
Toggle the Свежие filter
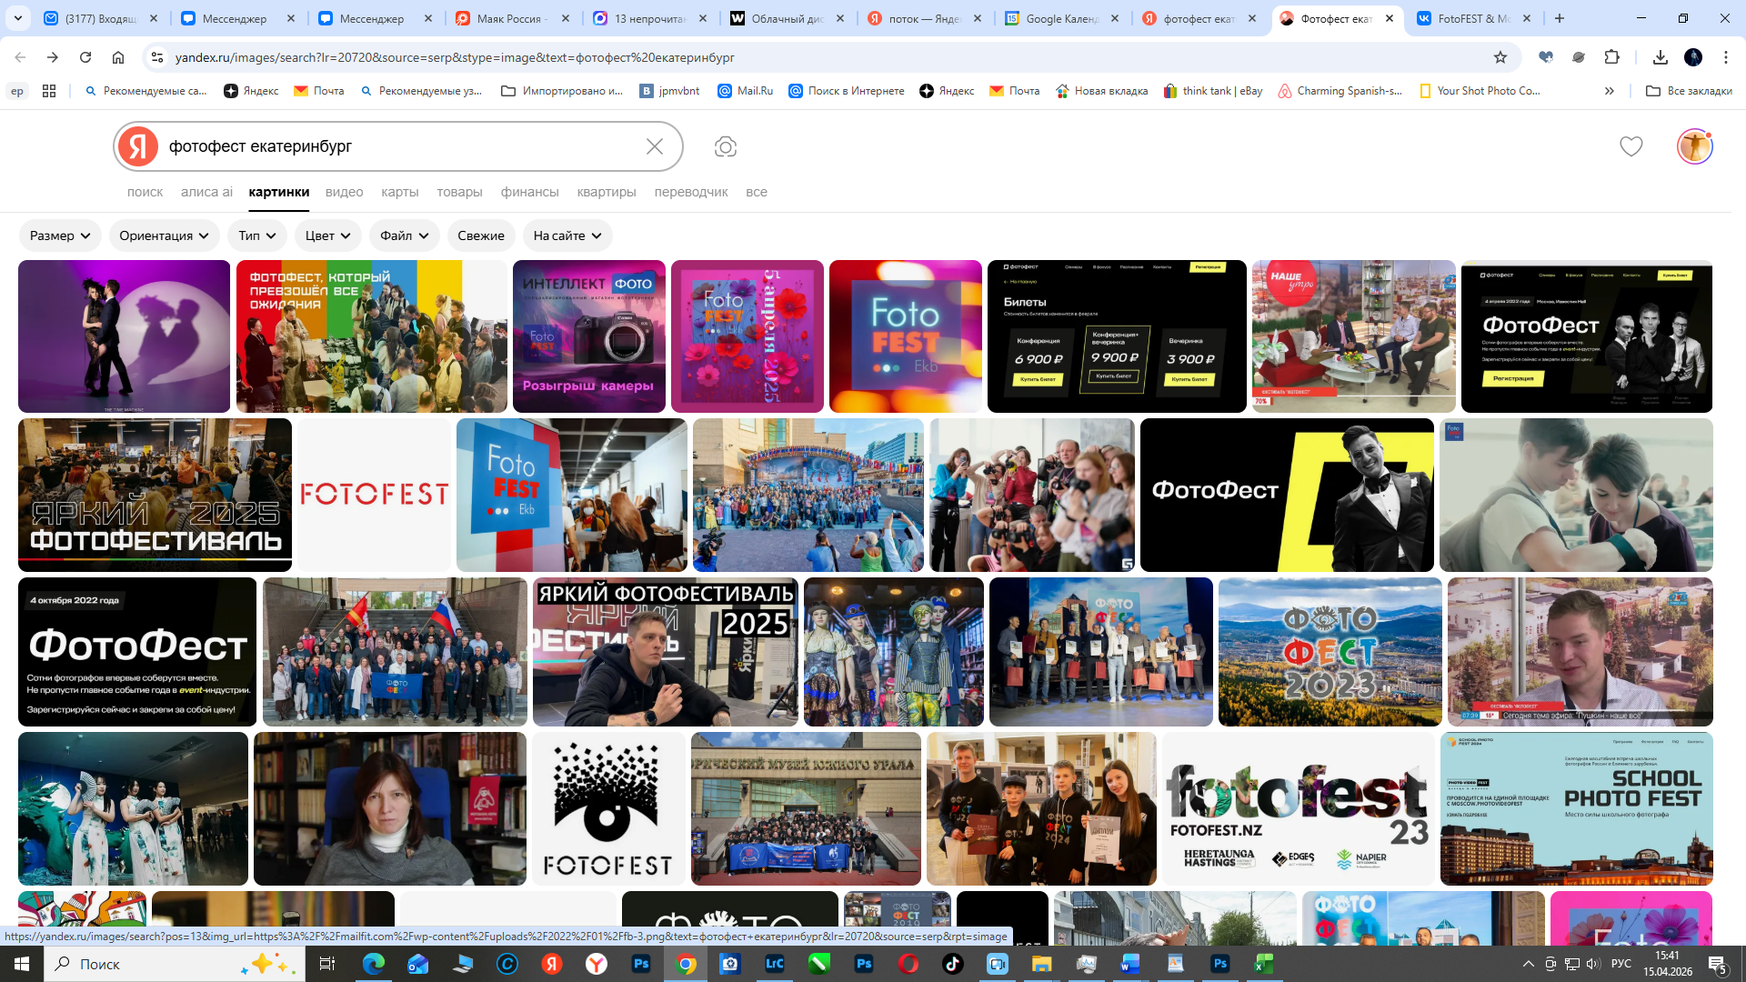[481, 235]
